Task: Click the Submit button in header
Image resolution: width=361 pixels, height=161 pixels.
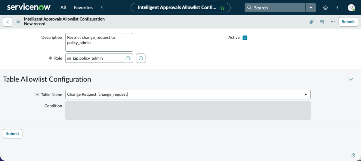Action: tap(348, 22)
